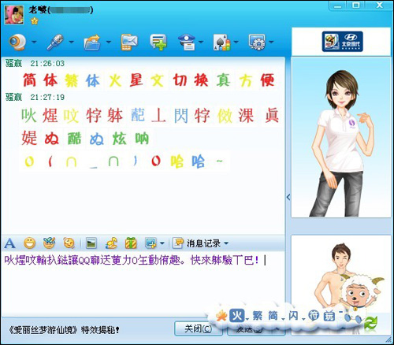Click the 关闭(C) button

[199, 328]
